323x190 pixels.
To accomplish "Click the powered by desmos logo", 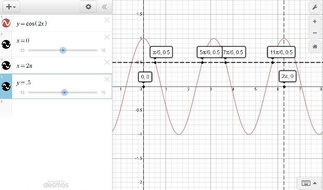I will [56, 184].
